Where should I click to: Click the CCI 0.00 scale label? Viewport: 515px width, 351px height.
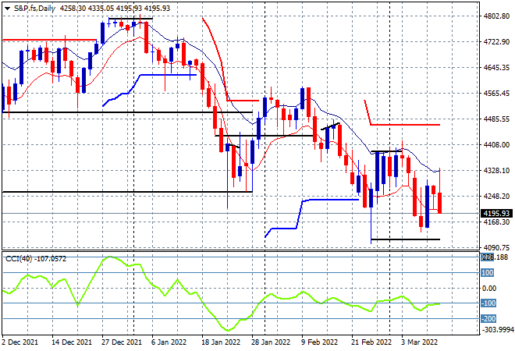click(x=489, y=289)
